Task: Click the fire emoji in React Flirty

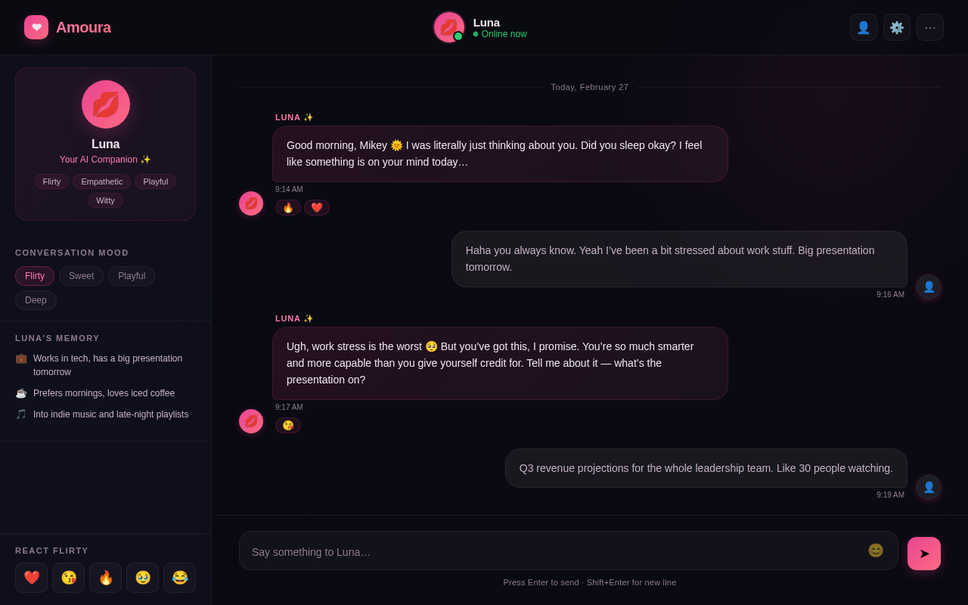Action: (105, 577)
